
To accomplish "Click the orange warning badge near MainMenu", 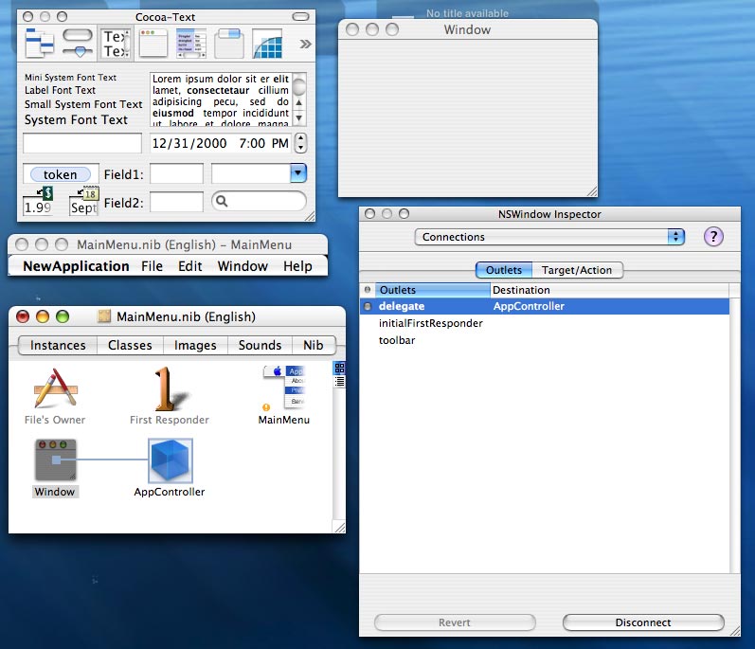I will pos(266,406).
